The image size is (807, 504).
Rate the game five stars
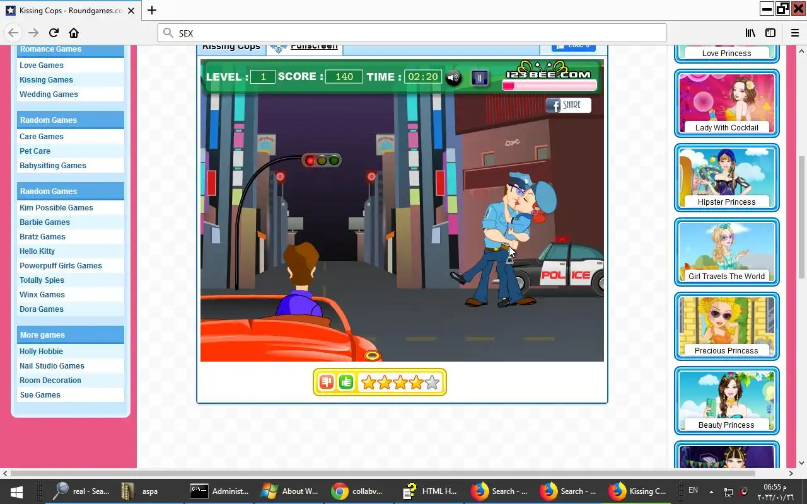coord(432,382)
